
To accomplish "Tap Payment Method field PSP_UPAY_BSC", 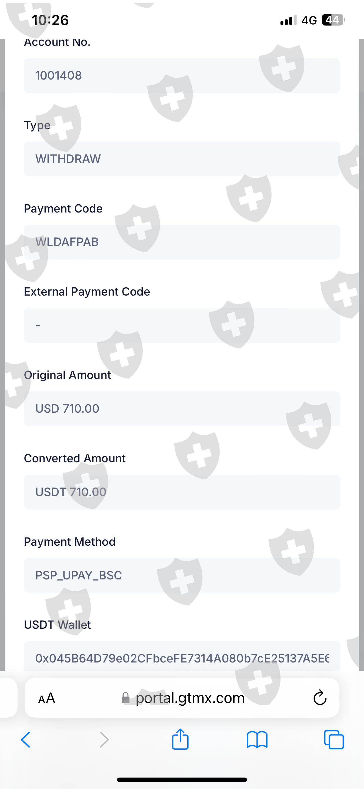I will pos(182,575).
